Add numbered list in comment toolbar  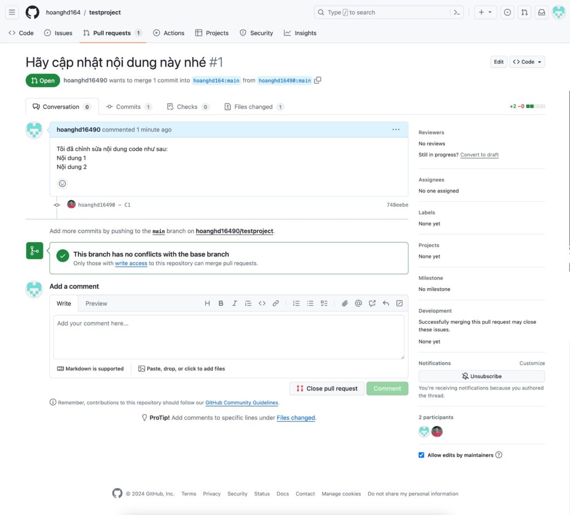pos(296,303)
